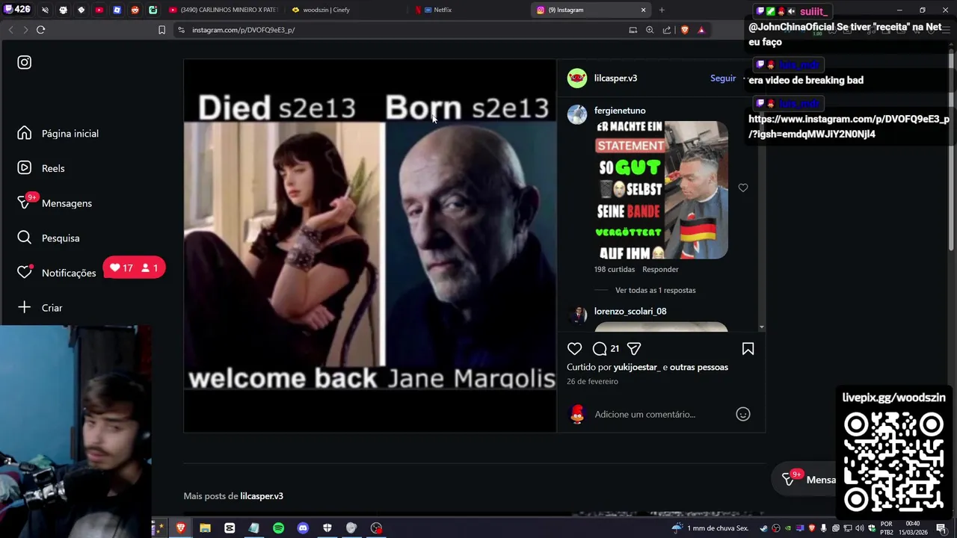Click the 26 de fevereiro date
Image resolution: width=957 pixels, height=538 pixels.
point(592,381)
